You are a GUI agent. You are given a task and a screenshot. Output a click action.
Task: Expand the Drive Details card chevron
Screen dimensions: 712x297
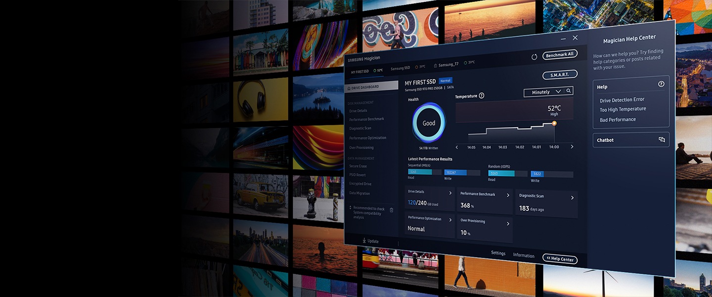450,193
